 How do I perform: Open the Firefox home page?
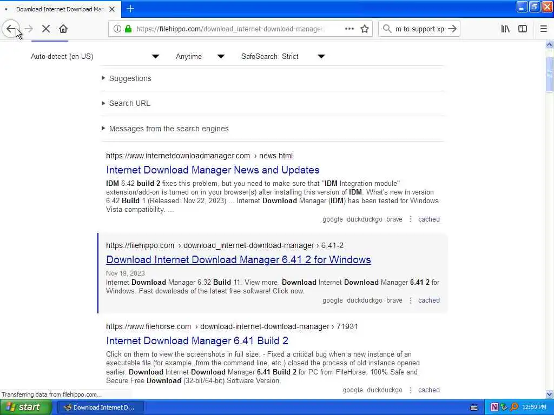pos(63,29)
